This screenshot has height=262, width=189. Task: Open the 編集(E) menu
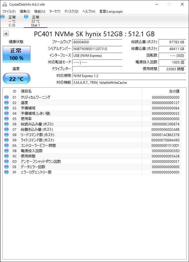[x=25, y=12]
